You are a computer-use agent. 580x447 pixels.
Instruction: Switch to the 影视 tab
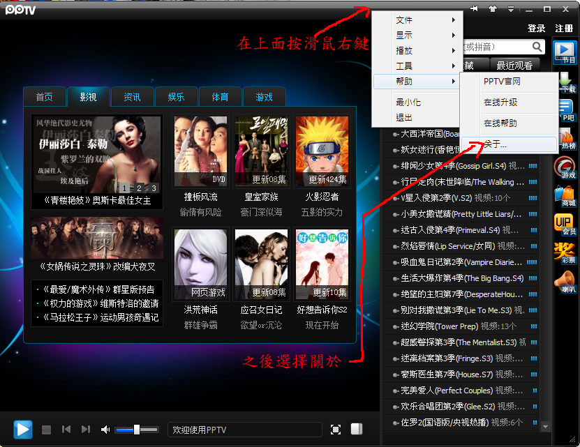(x=88, y=97)
